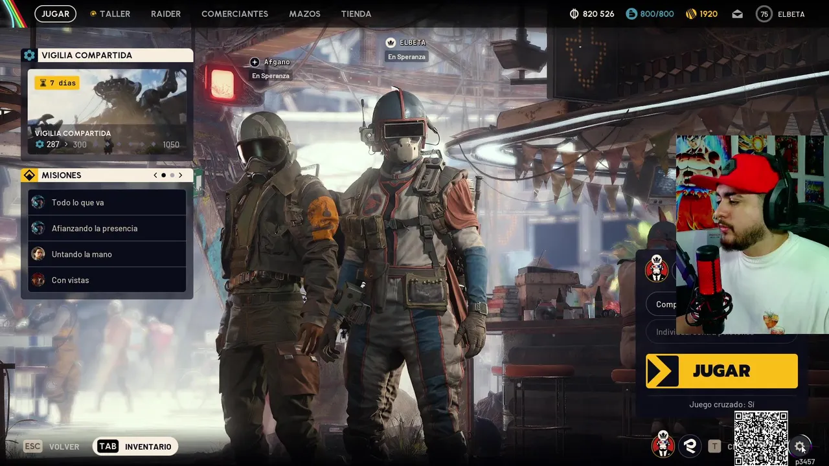Go to next missions page with right chevron
This screenshot has height=466, width=829.
tap(180, 175)
